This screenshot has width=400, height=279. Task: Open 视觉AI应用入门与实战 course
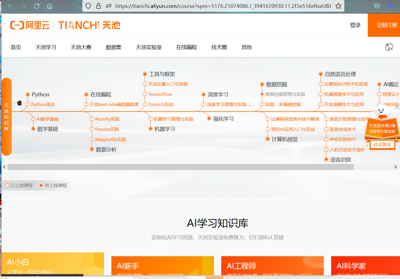click(x=293, y=129)
